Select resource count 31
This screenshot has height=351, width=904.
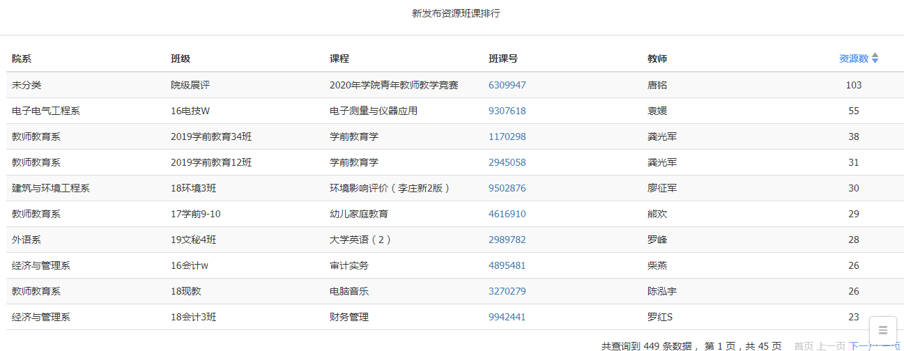pos(854,162)
